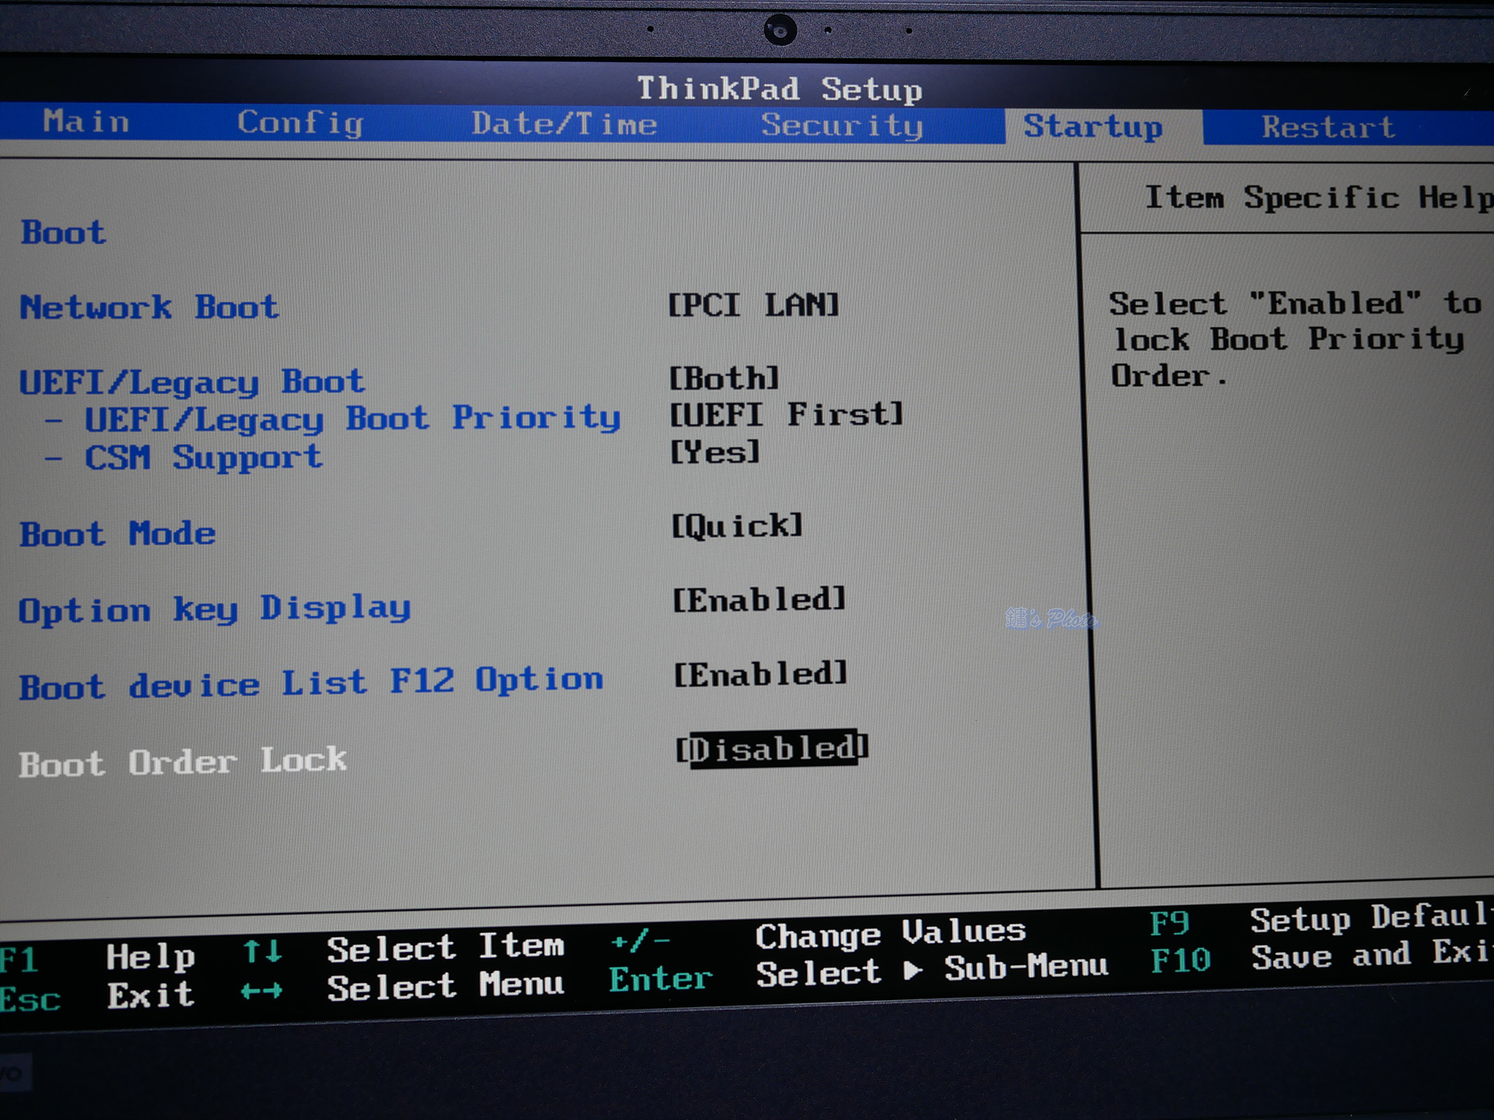Switch to the Config tab
Viewport: 1494px width, 1120px height.
coord(300,123)
